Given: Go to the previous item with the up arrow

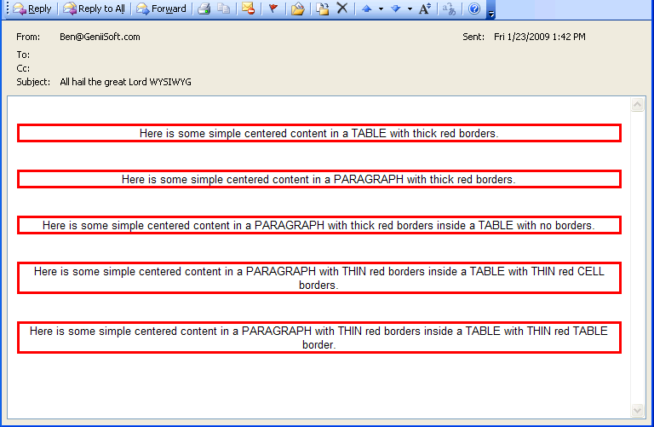Looking at the screenshot, I should (x=366, y=9).
